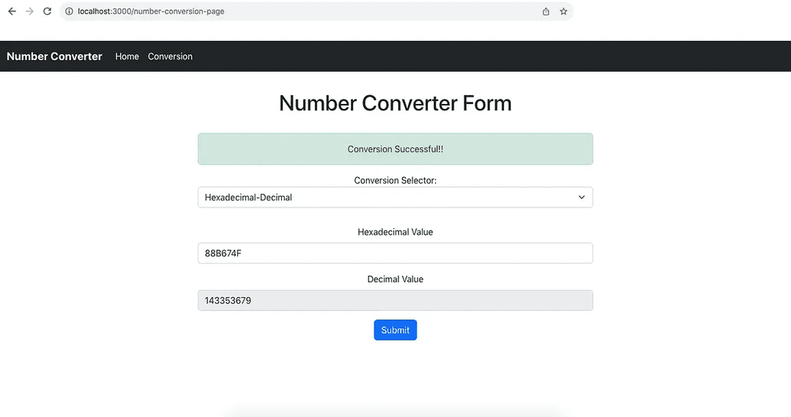Click the Decimal Value result field
The width and height of the screenshot is (791, 417).
[x=395, y=301]
